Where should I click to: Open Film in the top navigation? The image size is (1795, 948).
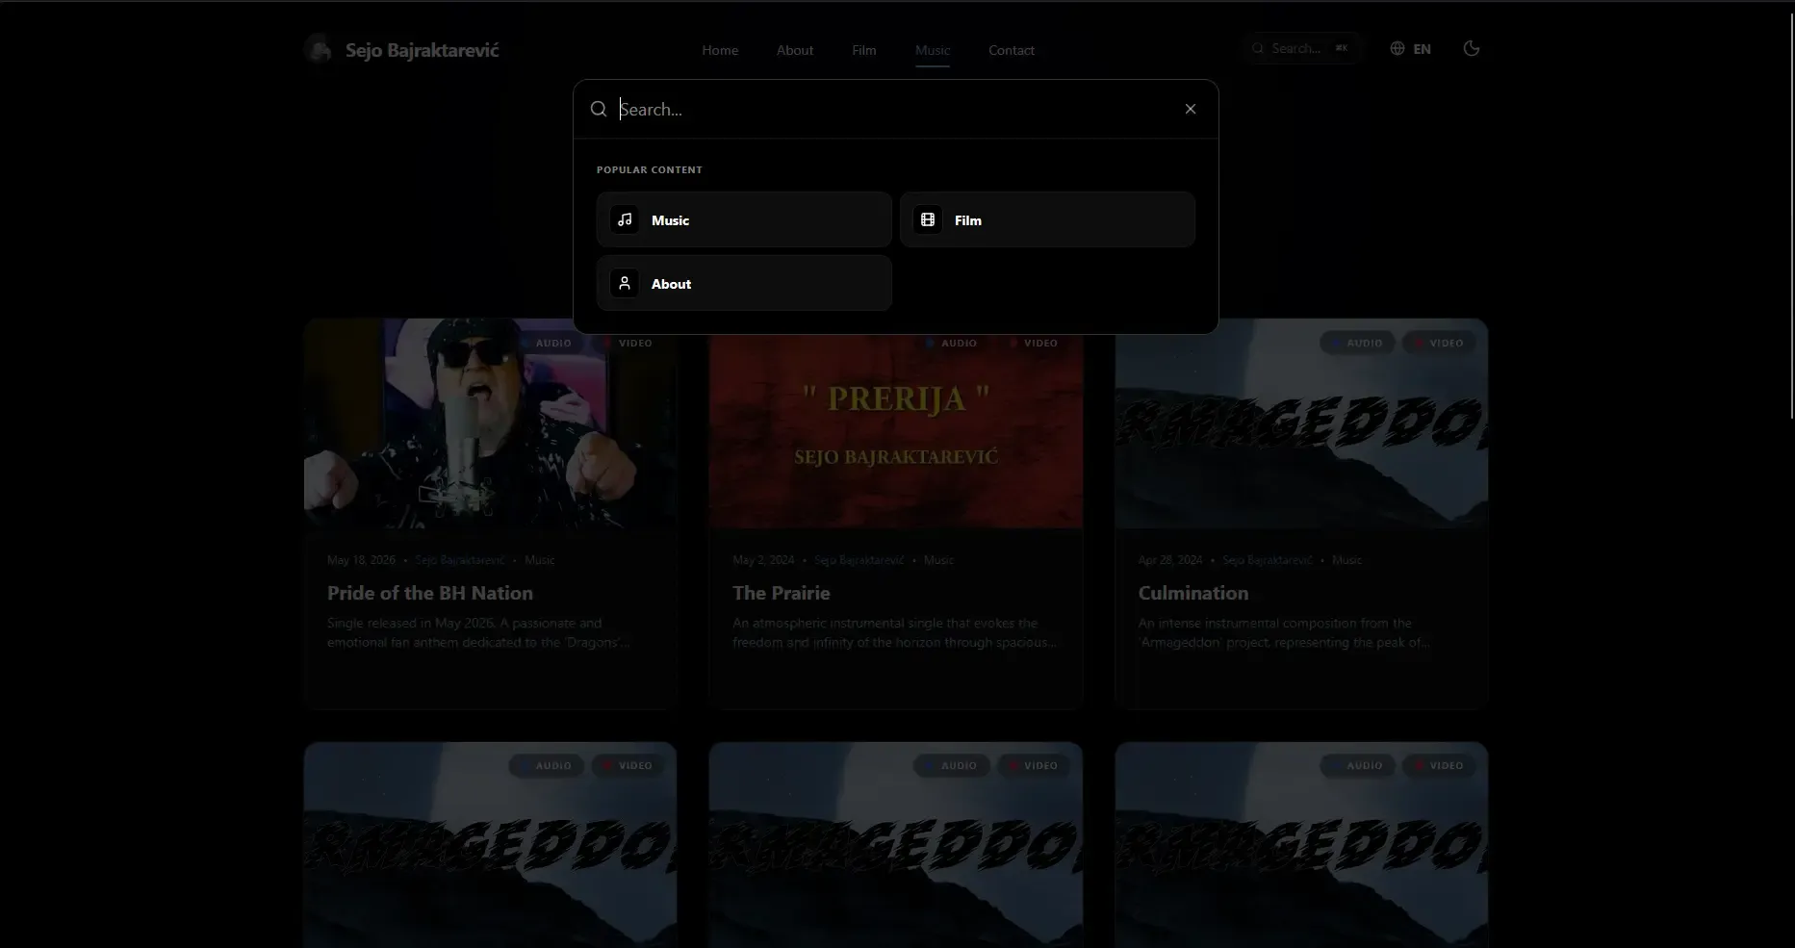point(864,50)
